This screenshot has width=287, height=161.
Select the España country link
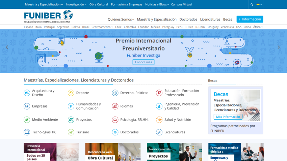click(28, 27)
